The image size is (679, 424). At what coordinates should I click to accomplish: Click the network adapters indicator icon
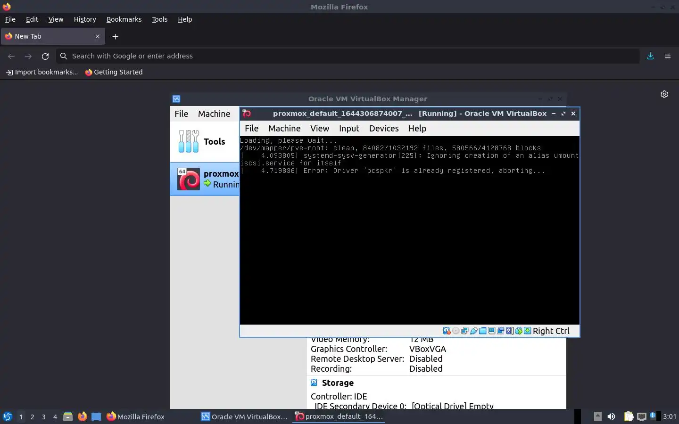464,331
